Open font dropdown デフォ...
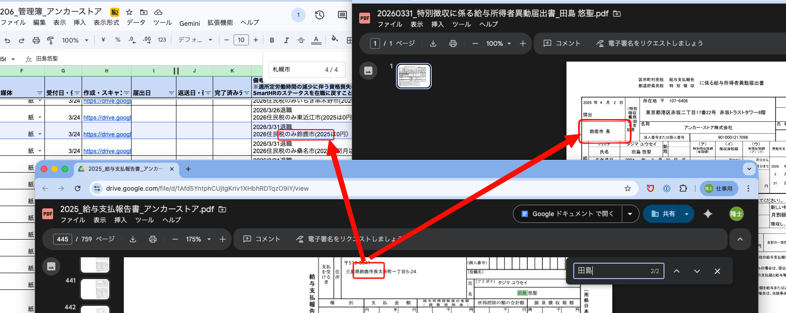 coord(195,40)
